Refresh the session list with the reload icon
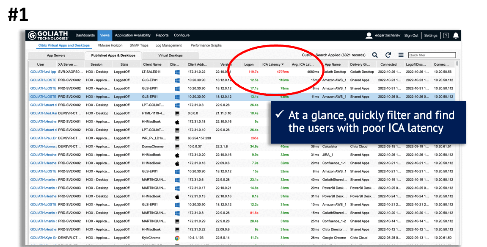The width and height of the screenshot is (487, 247). 388,55
